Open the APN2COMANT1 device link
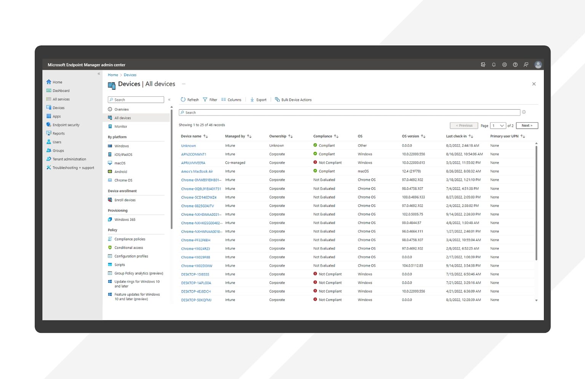Screen dimensions: 585x379 point(193,154)
